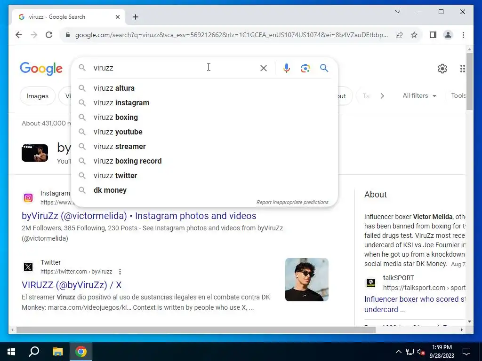
Task: Open the VIRUZZ (@byViruZz) / X result link
Action: [72, 285]
